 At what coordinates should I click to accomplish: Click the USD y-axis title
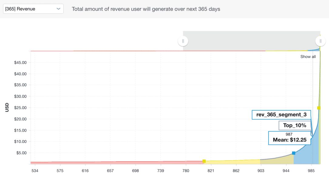pos(7,108)
